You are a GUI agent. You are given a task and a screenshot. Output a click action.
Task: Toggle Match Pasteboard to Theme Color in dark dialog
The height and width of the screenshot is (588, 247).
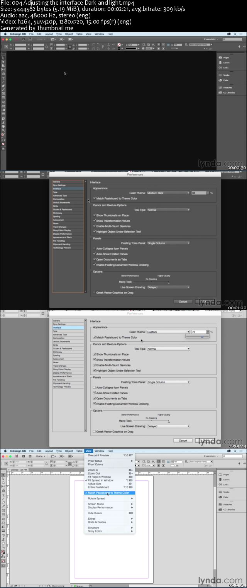[95, 198]
